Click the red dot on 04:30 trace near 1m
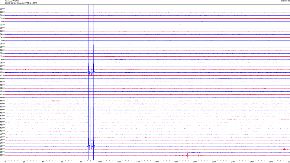The width and height of the screenshot is (290, 163). [18, 37]
